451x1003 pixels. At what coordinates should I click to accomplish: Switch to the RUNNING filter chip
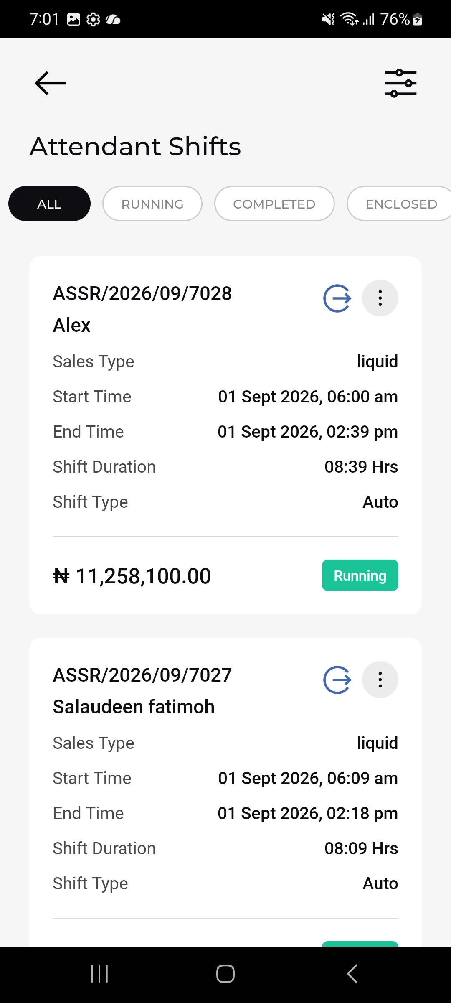pyautogui.click(x=152, y=204)
